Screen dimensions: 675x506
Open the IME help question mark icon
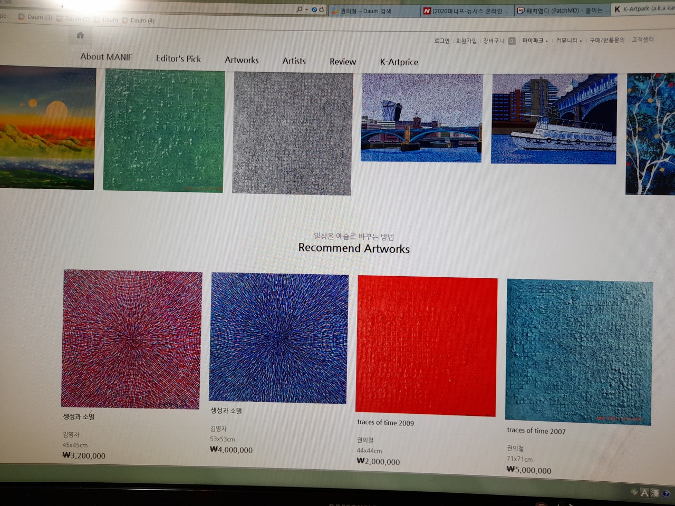(667, 494)
